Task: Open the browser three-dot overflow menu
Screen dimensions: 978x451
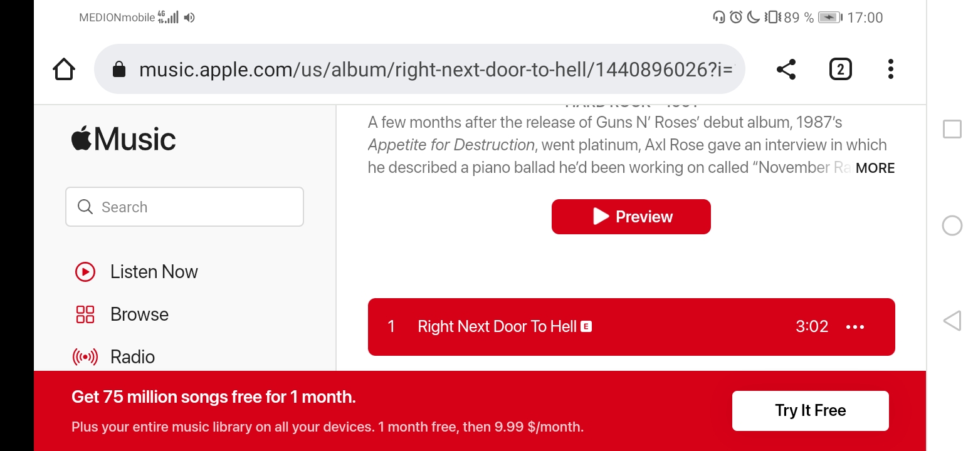Action: [890, 69]
